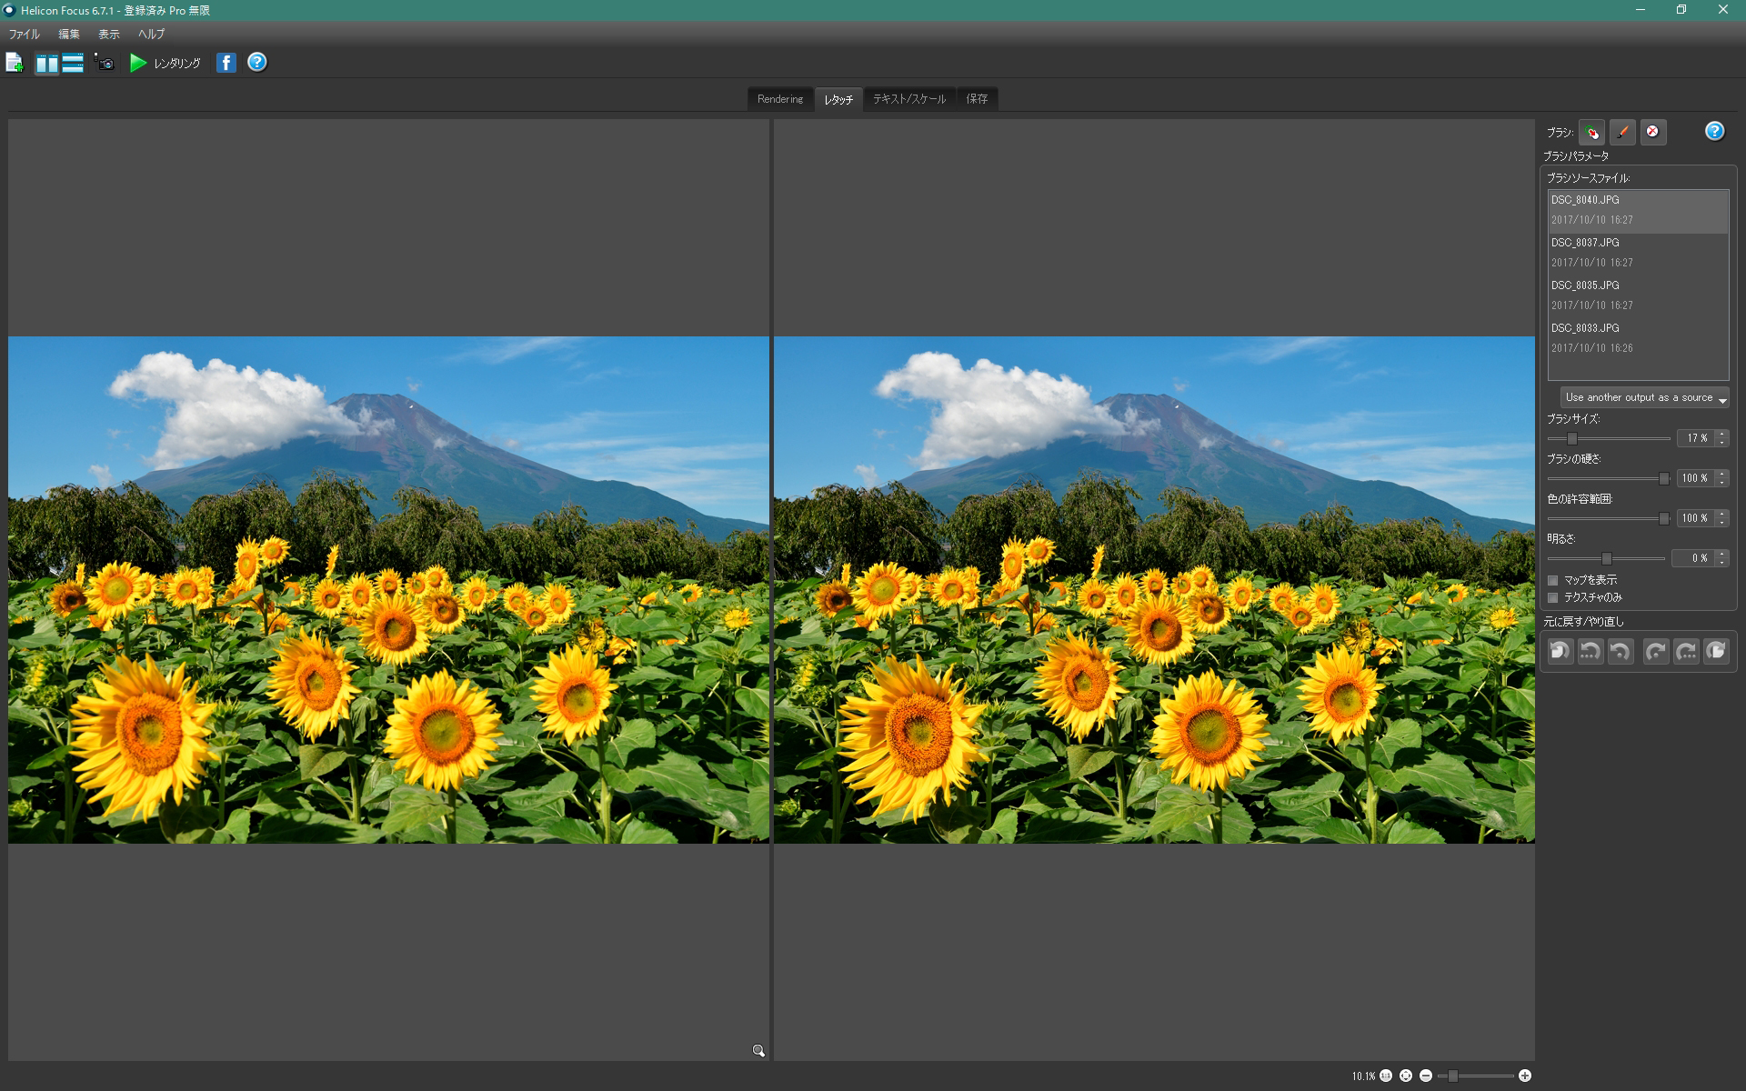Switch to the 保存 tab
The width and height of the screenshot is (1746, 1091).
(x=977, y=99)
